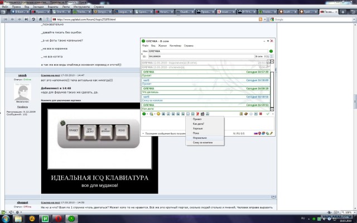Click the smiley emoticon icon in chat toolbar
This screenshot has height=223, width=357.
click(x=158, y=114)
